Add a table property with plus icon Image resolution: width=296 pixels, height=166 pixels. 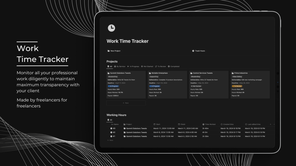click(270, 124)
